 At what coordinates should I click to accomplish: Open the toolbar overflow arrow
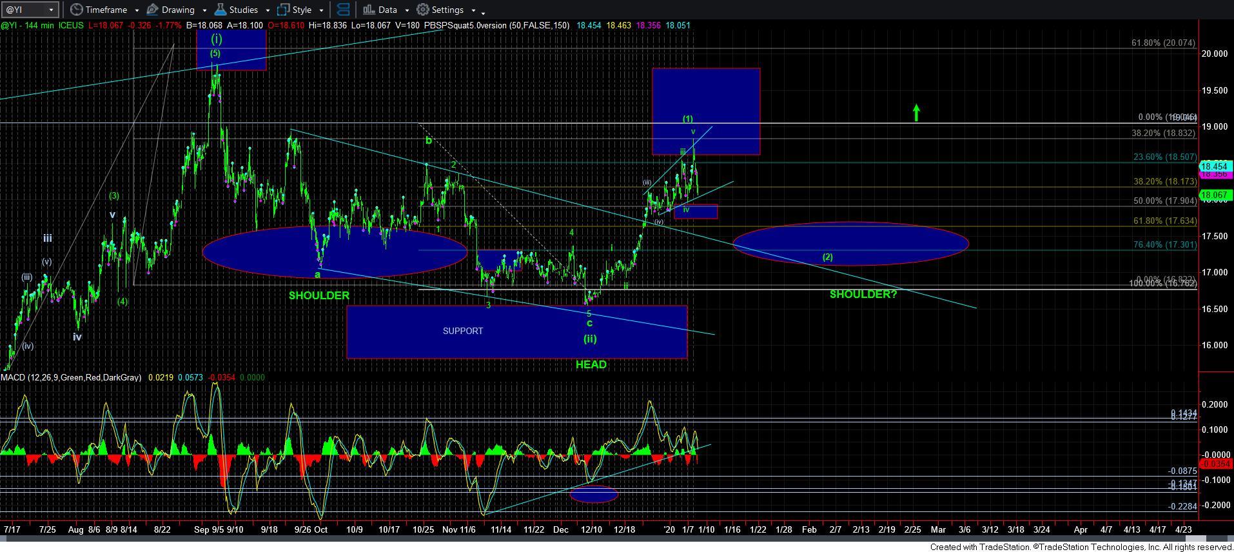(484, 12)
